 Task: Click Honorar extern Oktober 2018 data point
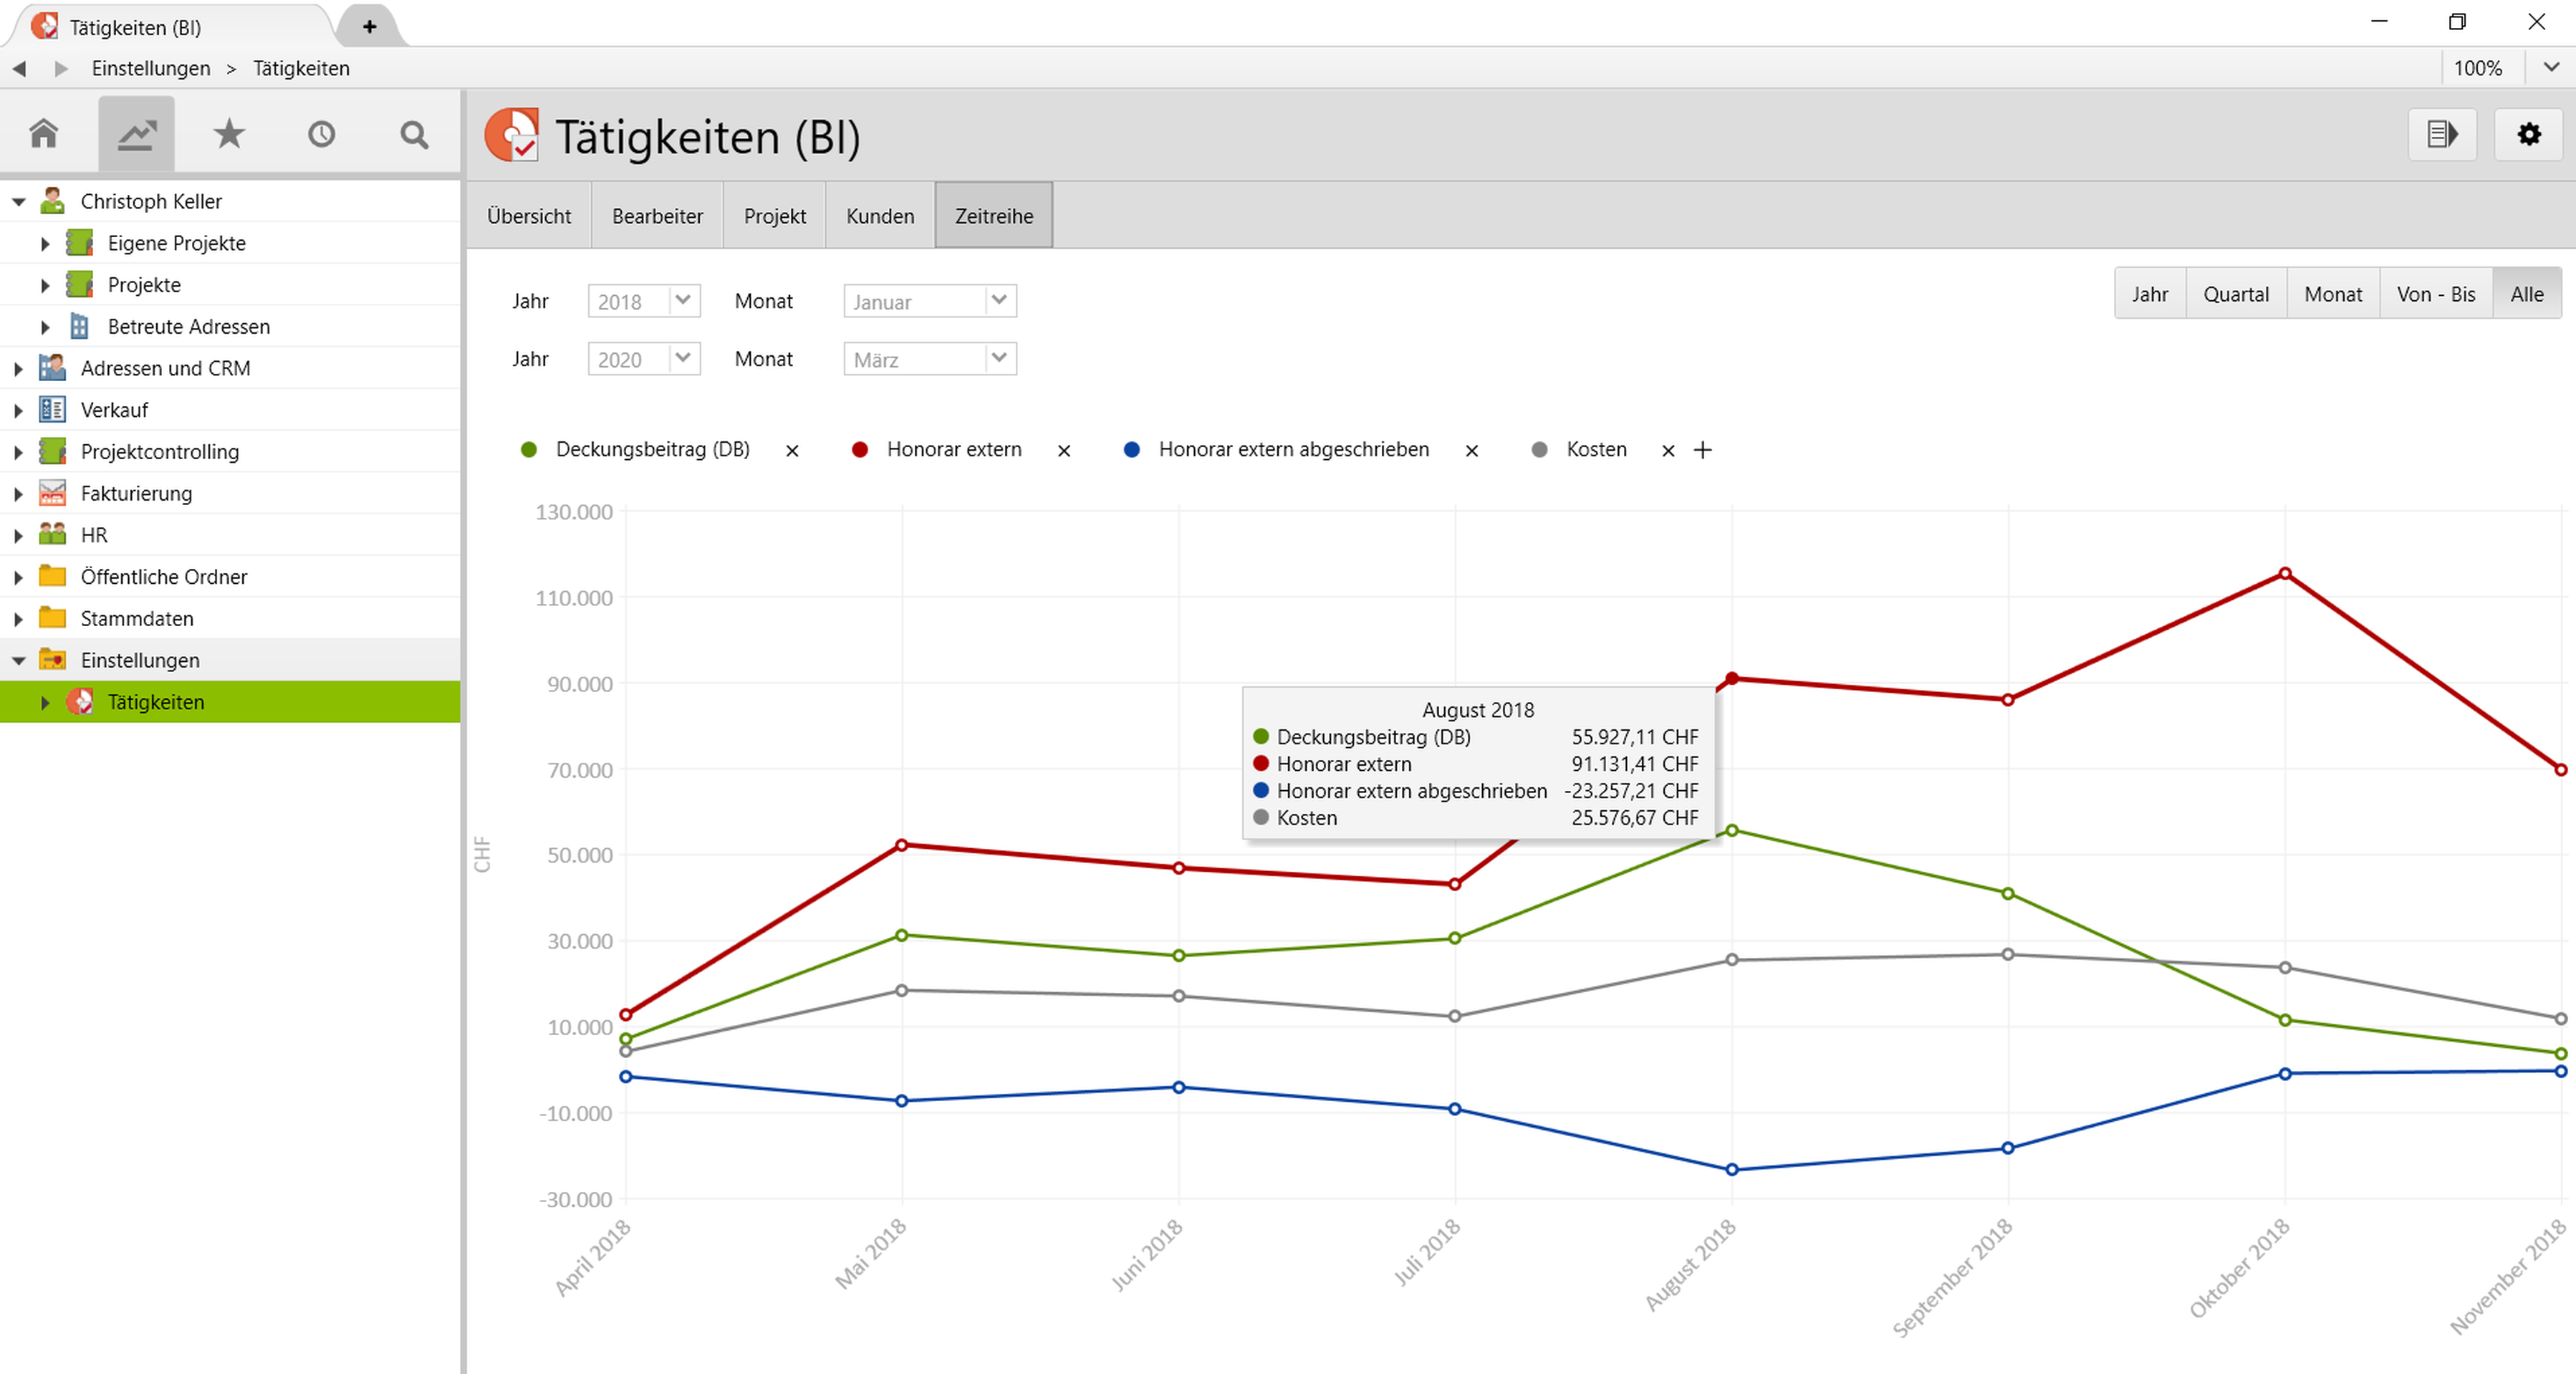click(x=2285, y=574)
